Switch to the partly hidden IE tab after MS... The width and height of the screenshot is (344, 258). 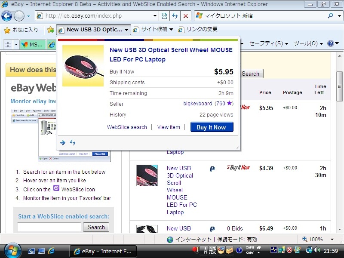tap(52, 45)
